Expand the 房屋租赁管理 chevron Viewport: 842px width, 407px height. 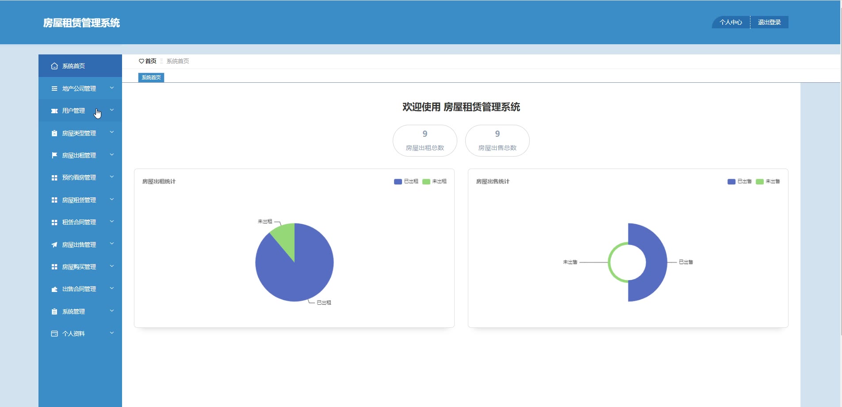[112, 200]
